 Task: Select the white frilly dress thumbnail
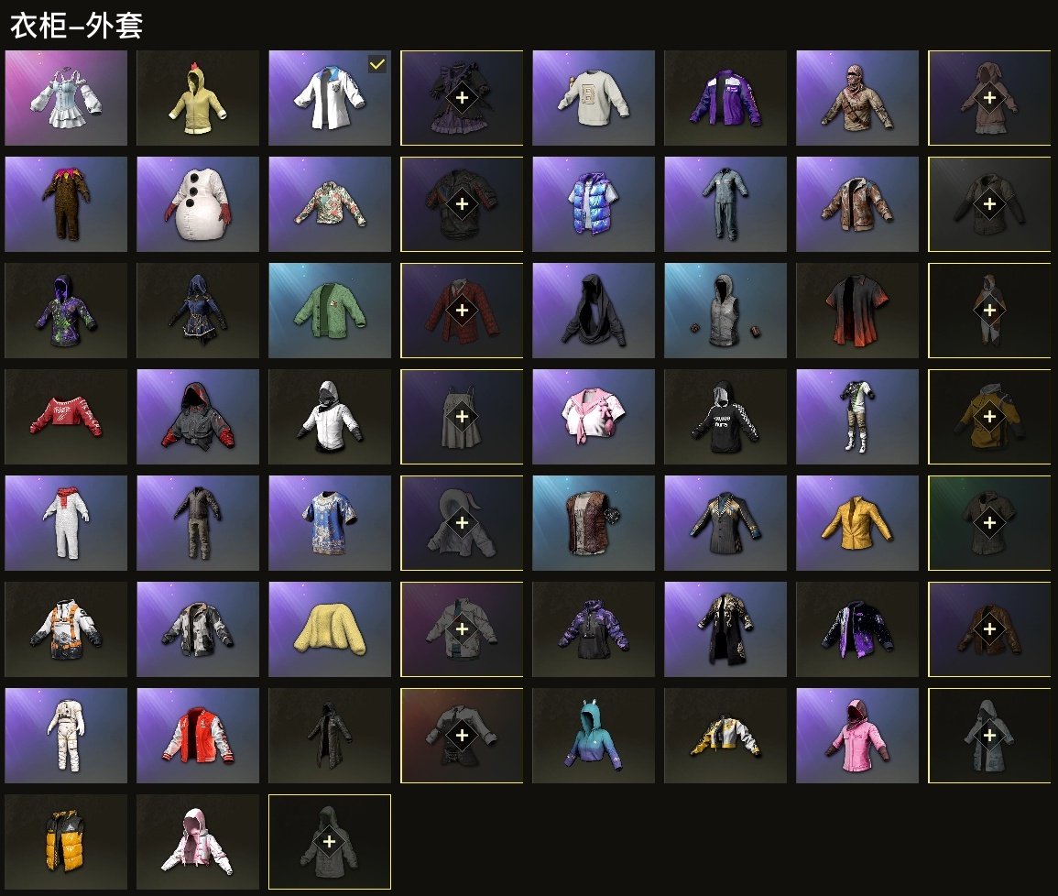tap(65, 98)
